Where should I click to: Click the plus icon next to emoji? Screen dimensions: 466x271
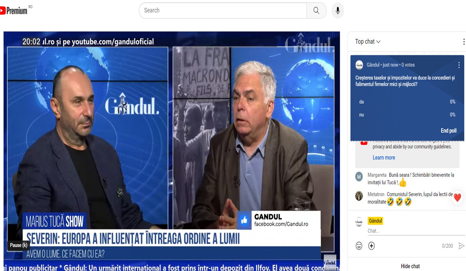(372, 246)
